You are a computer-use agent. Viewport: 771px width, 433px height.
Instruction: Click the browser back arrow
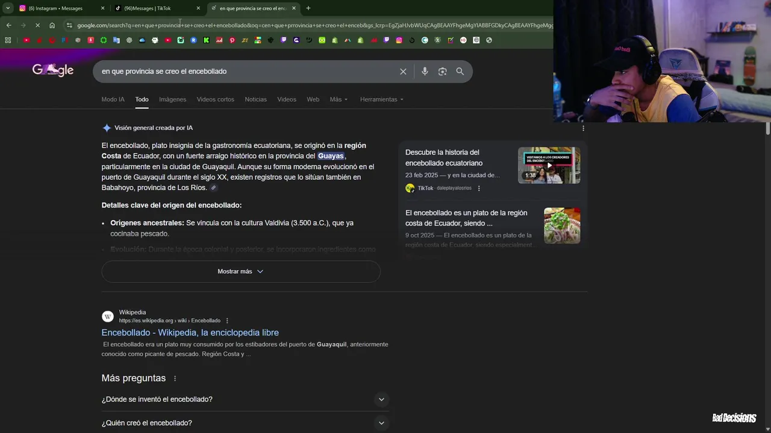(8, 25)
